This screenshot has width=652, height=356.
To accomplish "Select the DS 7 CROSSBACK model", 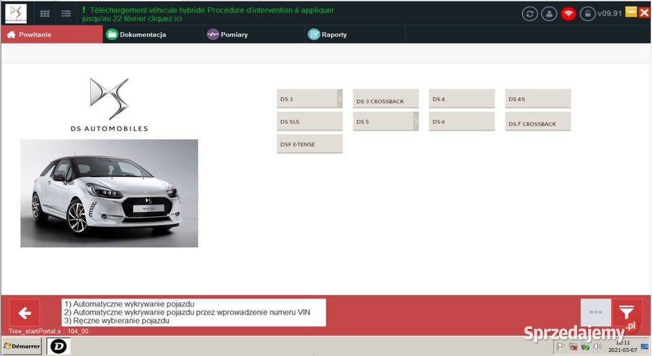I will click(x=538, y=121).
